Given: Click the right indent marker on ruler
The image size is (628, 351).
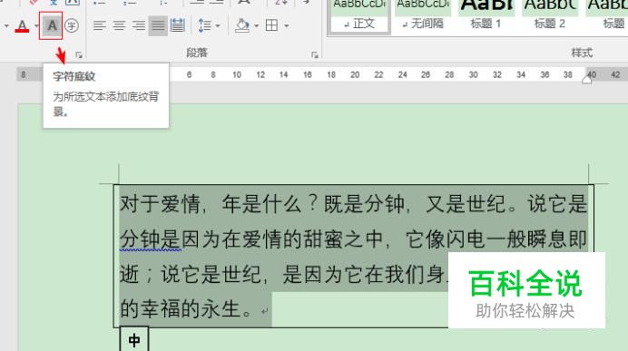Looking at the screenshot, I should (x=587, y=81).
